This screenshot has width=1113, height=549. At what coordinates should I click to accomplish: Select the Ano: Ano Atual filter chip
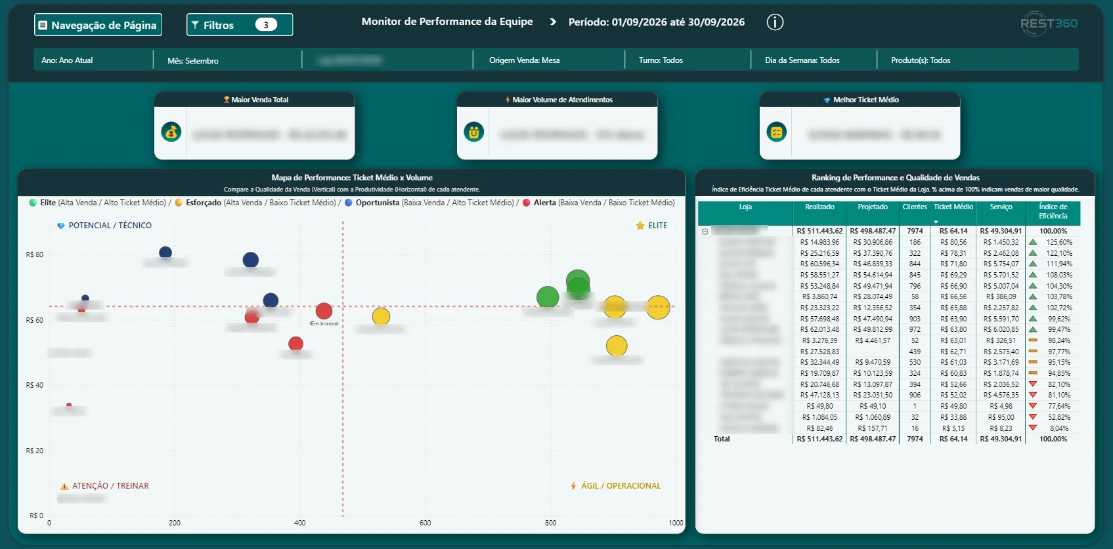[x=93, y=60]
